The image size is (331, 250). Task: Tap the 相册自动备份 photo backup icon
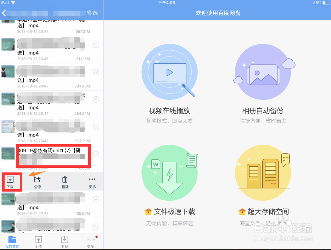263,72
